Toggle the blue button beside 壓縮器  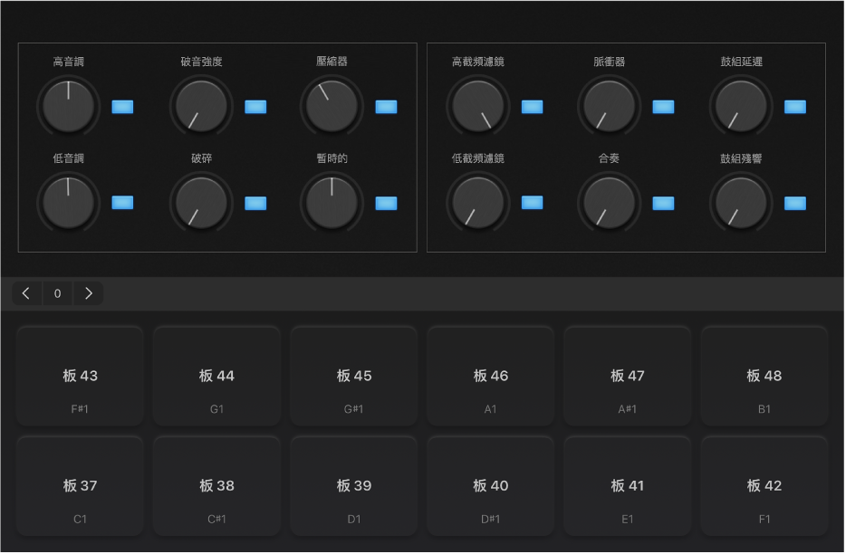click(386, 107)
